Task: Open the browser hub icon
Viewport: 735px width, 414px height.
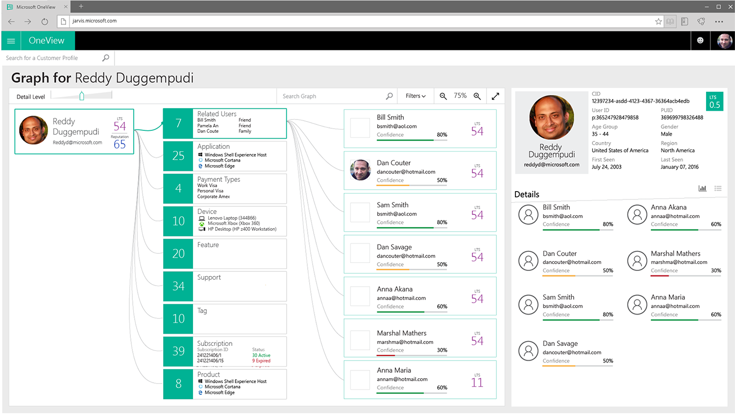Action: (x=685, y=21)
